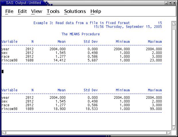Image resolution: width=178 pixels, height=137 pixels.
Task: Minimize the SAS Output window
Action: [166, 3]
